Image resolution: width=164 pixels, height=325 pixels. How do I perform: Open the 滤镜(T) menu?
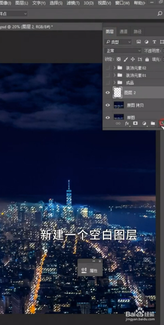coord(73,3)
